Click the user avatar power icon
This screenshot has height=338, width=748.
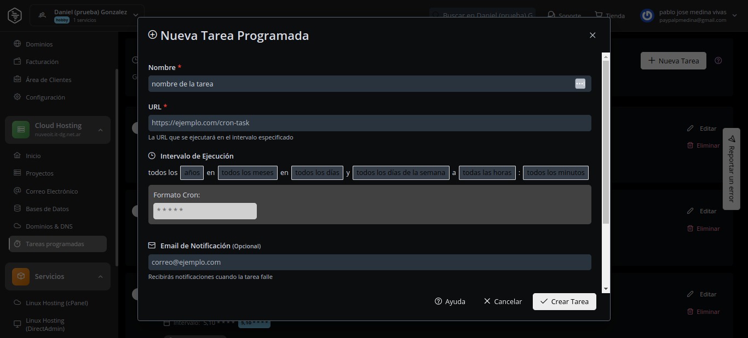click(647, 16)
